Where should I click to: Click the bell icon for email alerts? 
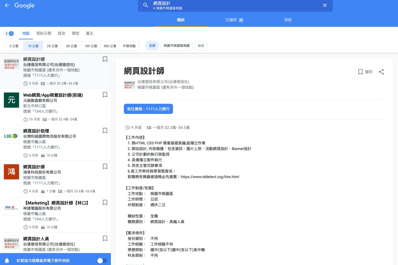click(x=7, y=260)
